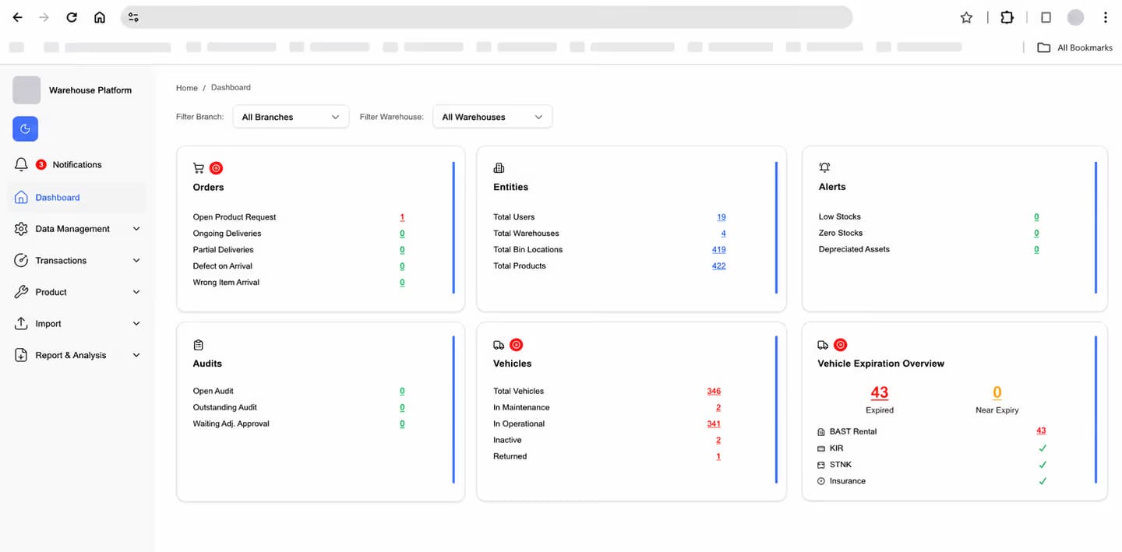This screenshot has width=1122, height=552.
Task: Click the Low Stocks count 0
Action: pos(1036,217)
